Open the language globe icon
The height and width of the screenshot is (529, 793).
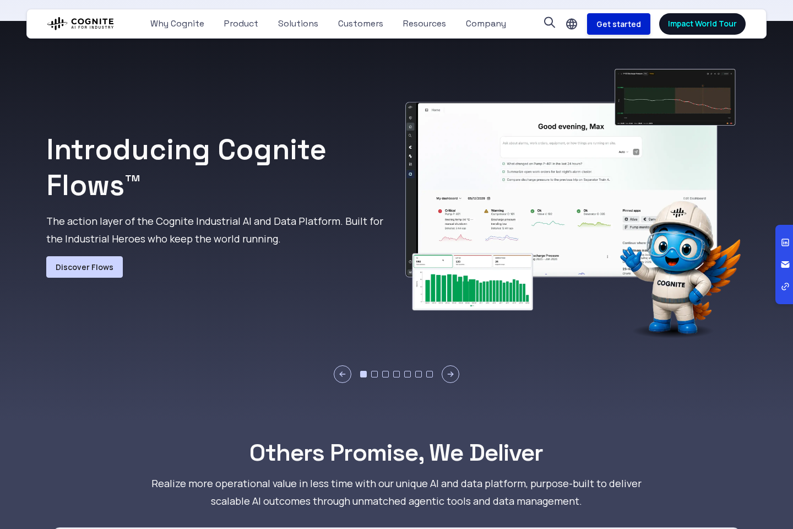click(x=572, y=24)
